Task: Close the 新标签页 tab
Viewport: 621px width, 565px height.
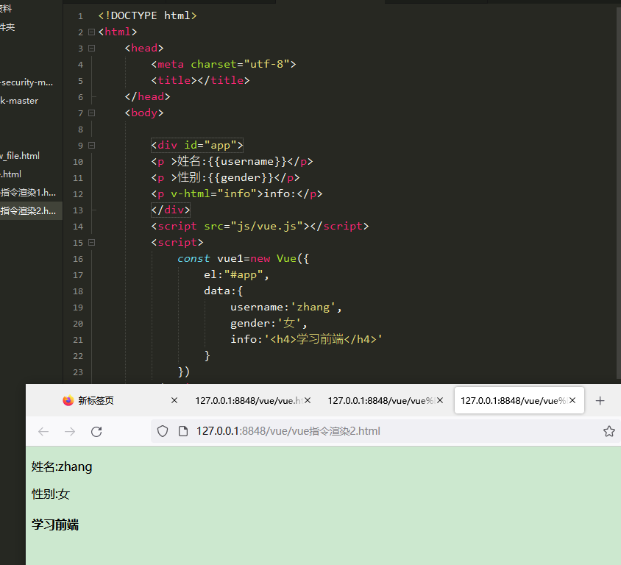Action: [x=174, y=400]
